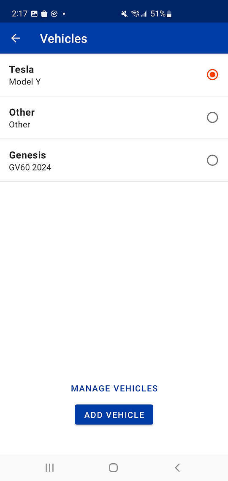Tap the gallery image status bar icon
The height and width of the screenshot is (481, 228).
pos(34,14)
